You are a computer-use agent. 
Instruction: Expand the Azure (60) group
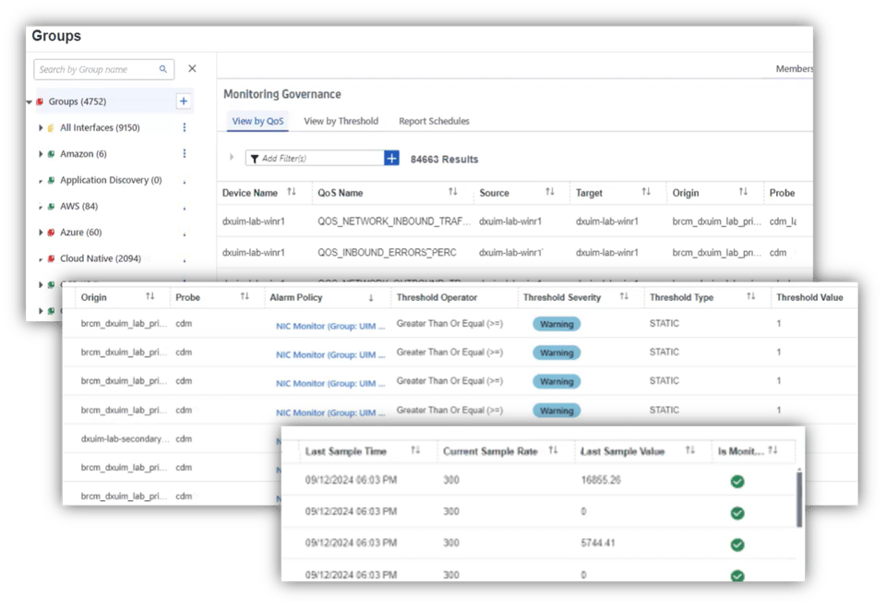[41, 232]
